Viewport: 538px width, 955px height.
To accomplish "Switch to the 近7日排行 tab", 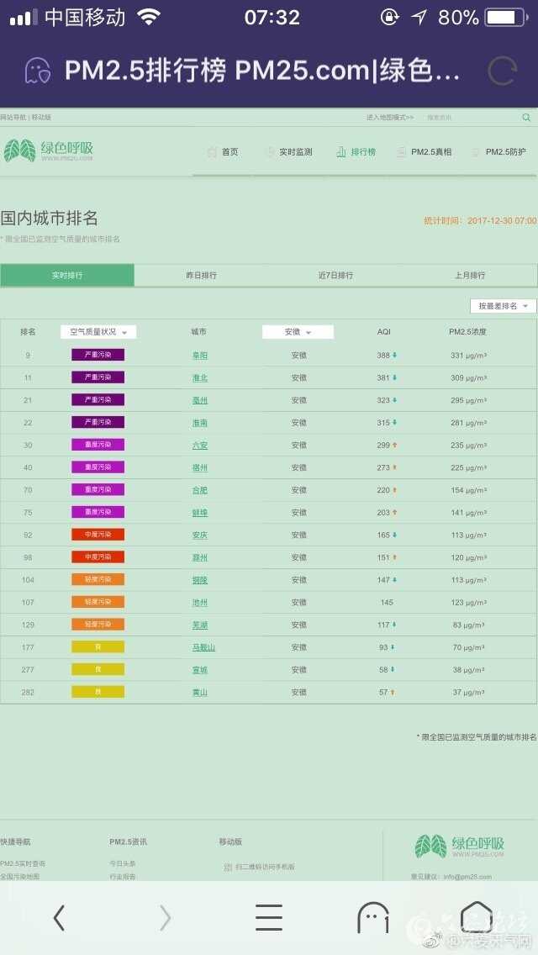I will click(x=335, y=276).
